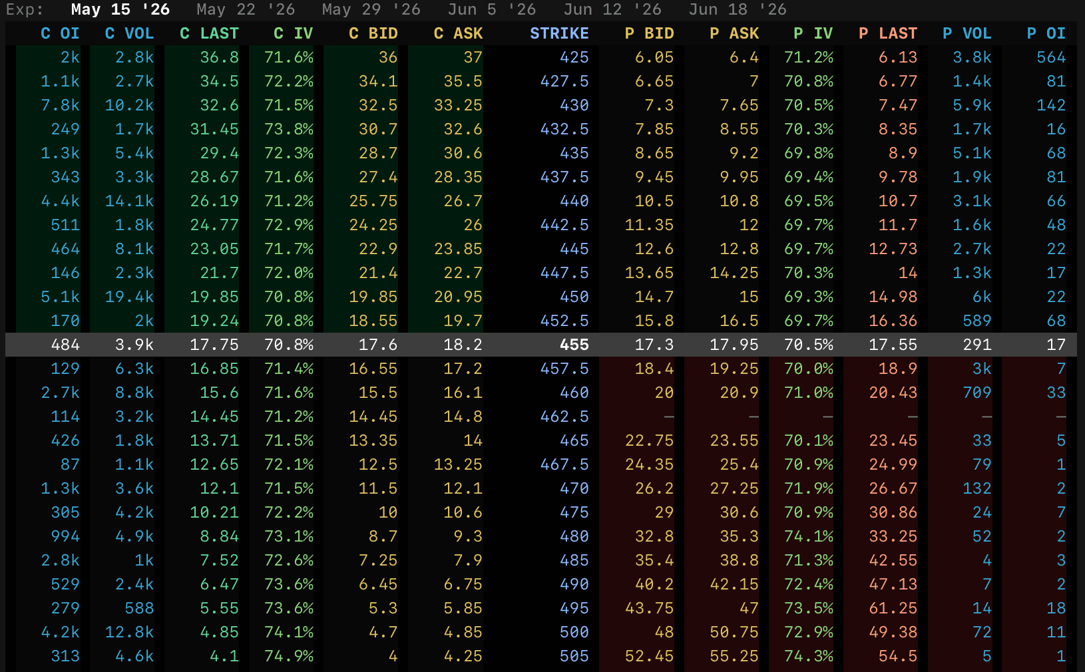Viewport: 1085px width, 672px height.
Task: Switch to May 22 '26 expiration
Action: 246,9
